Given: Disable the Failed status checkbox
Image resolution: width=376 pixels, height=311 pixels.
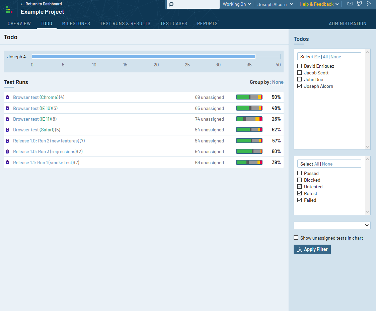Looking at the screenshot, I should click(300, 200).
